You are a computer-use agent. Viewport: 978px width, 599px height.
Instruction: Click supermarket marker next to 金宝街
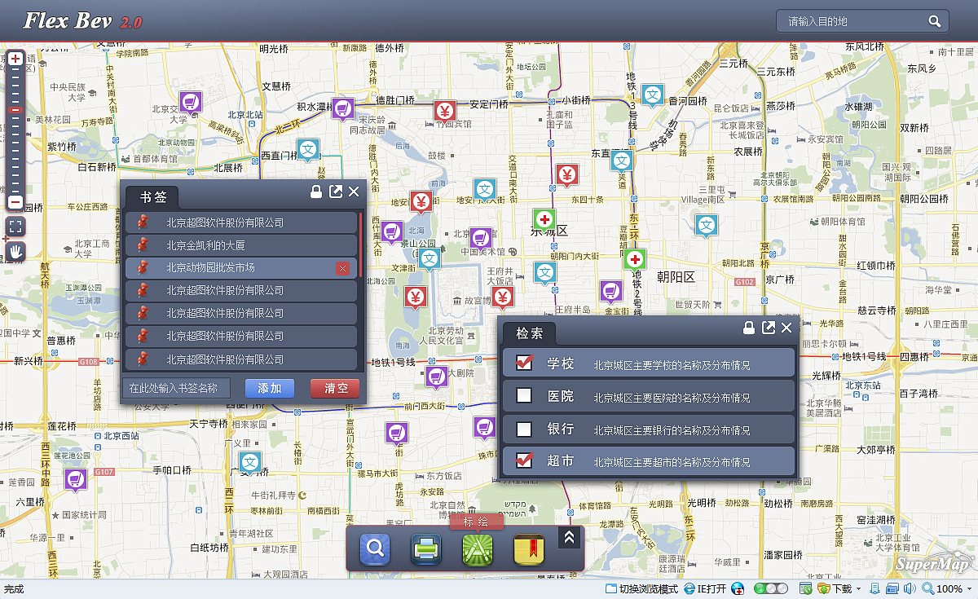pos(611,293)
